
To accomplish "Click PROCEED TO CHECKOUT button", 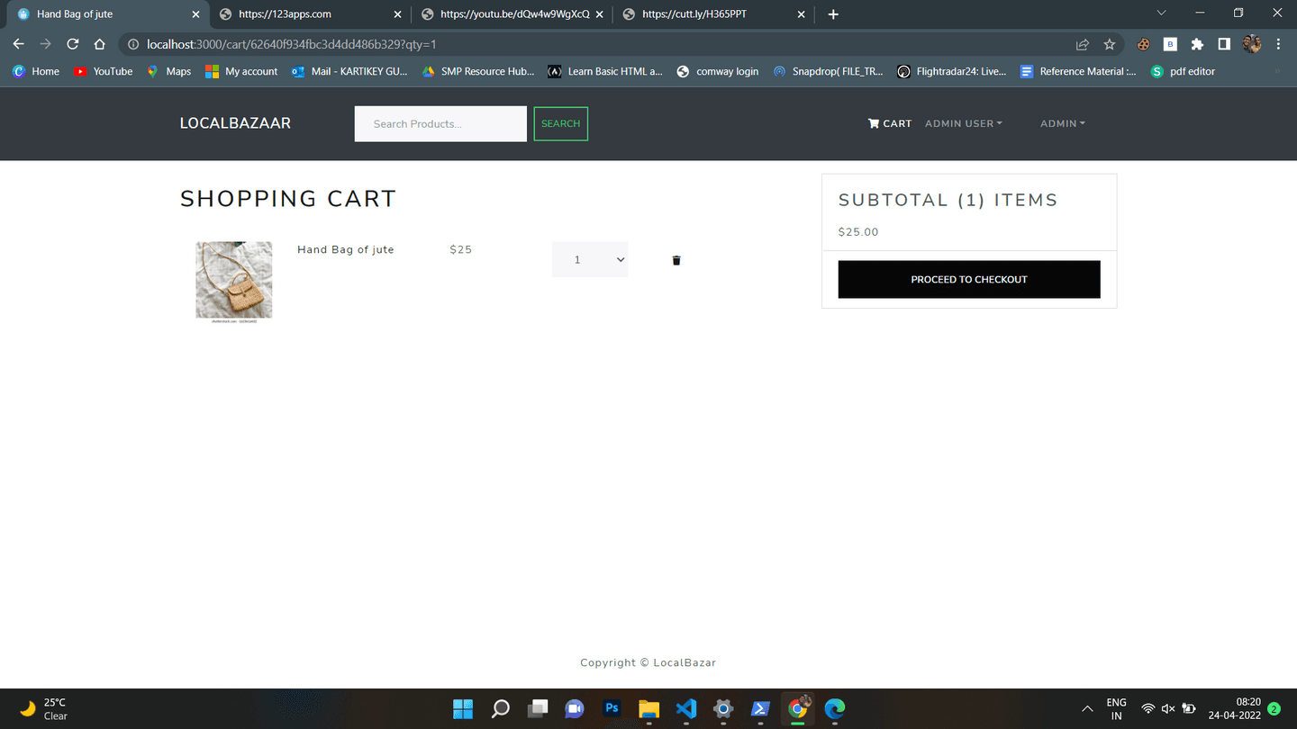I will click(969, 279).
